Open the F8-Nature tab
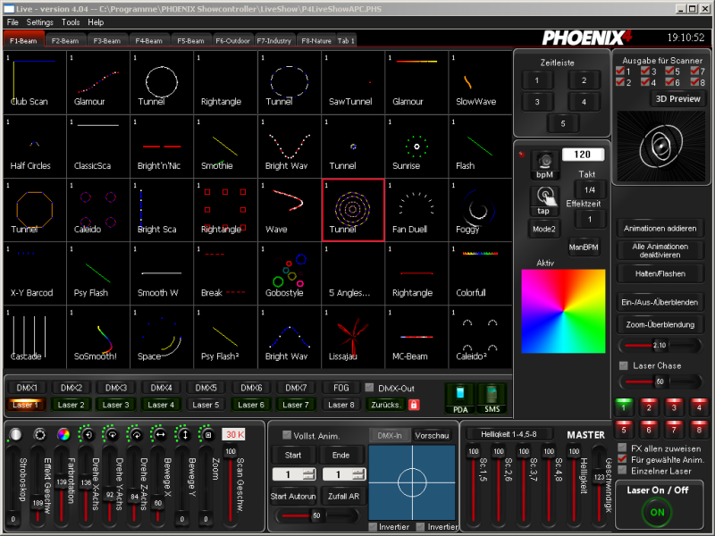Screen dimensions: 715x536 click(316, 40)
